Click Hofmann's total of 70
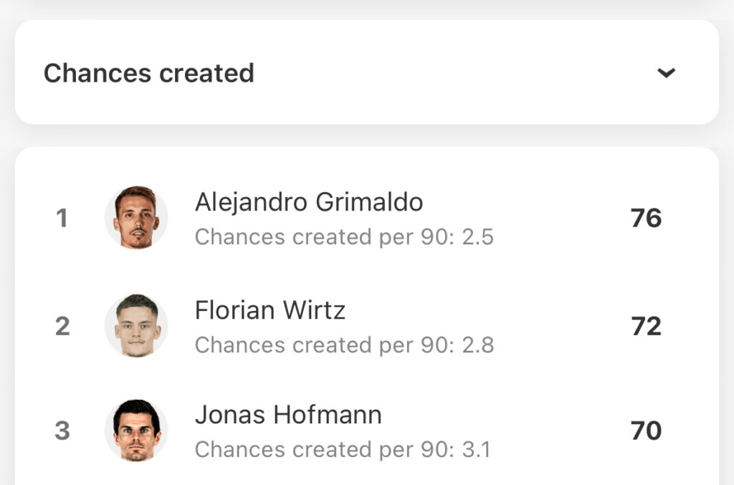 pyautogui.click(x=646, y=431)
